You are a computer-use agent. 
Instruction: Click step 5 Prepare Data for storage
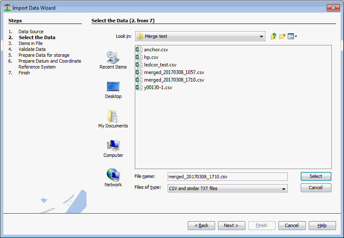[x=44, y=55]
